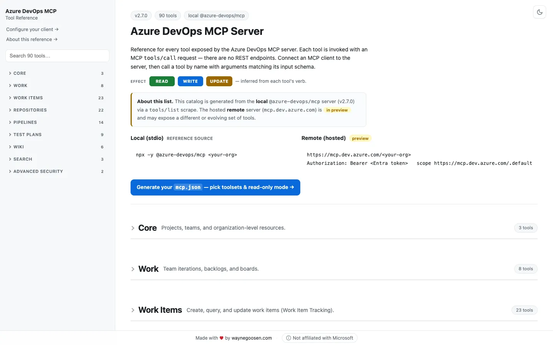
Task: Click the READ effect badge
Action: pos(162,81)
